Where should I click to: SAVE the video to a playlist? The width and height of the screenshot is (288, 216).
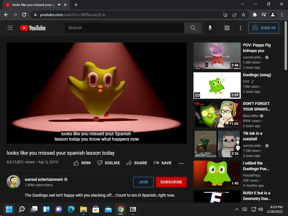pos(162,163)
